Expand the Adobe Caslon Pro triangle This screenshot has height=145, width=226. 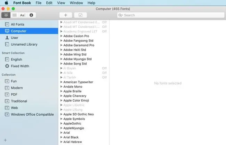tap(61, 36)
